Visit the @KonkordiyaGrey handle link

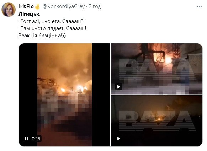point(63,6)
